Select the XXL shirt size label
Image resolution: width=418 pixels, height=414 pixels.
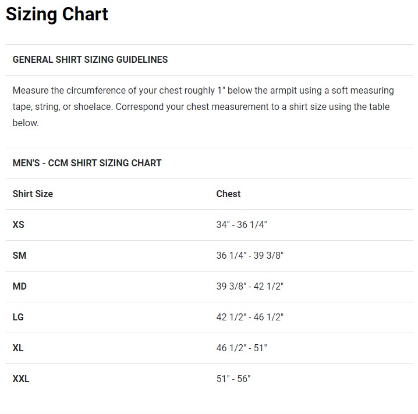click(x=21, y=379)
